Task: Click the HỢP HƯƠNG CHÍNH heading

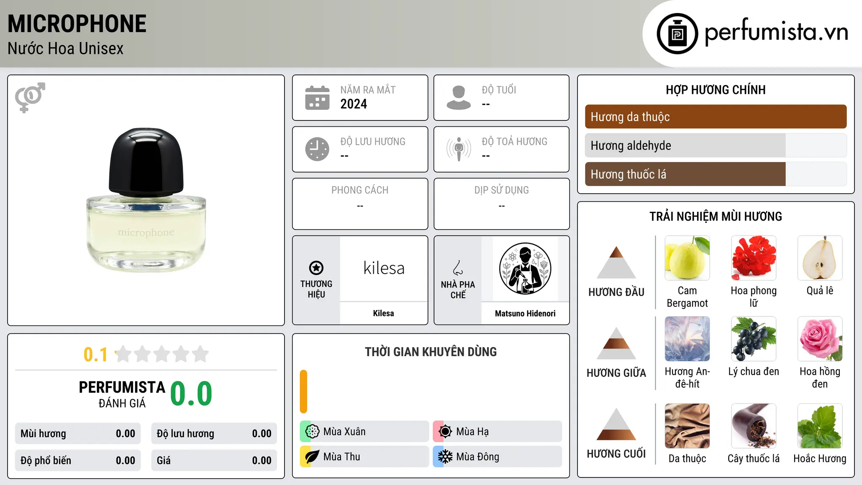Action: point(716,90)
